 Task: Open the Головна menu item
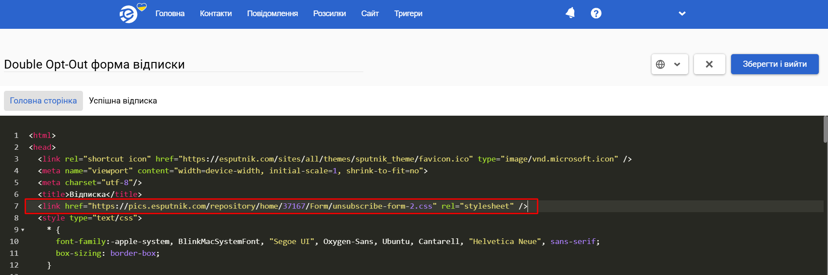click(170, 14)
